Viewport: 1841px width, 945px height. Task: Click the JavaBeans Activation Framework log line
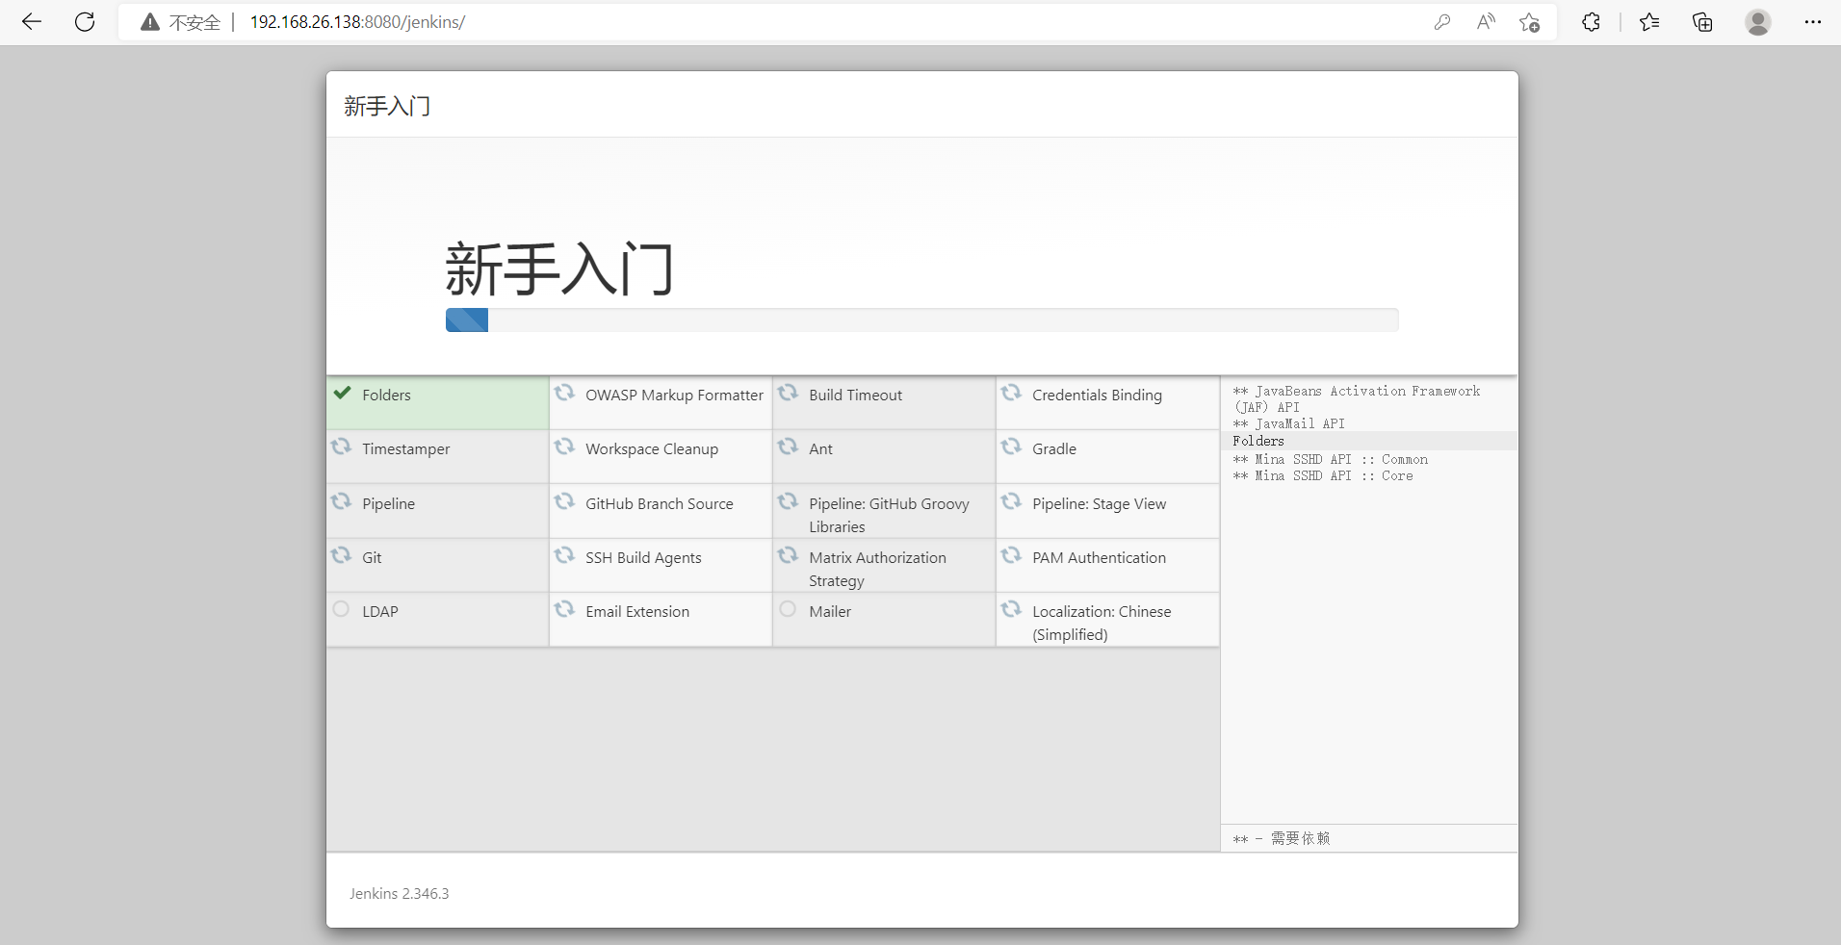coord(1357,398)
